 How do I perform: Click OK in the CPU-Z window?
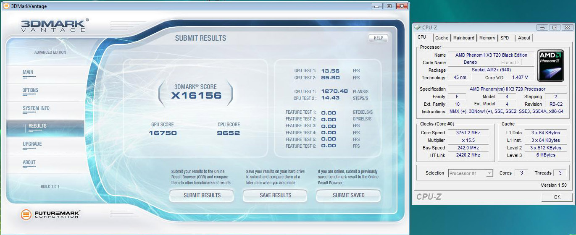(x=557, y=197)
